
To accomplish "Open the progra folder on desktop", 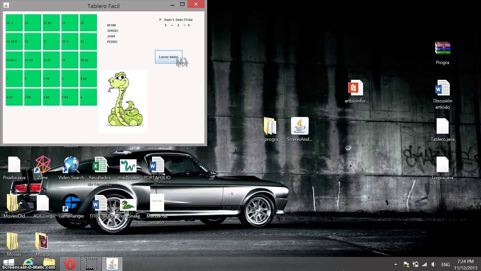I will pyautogui.click(x=271, y=126).
